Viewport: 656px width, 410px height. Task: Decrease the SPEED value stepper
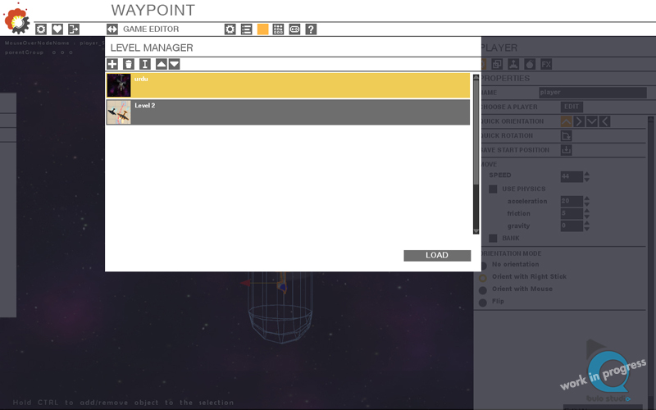(586, 180)
